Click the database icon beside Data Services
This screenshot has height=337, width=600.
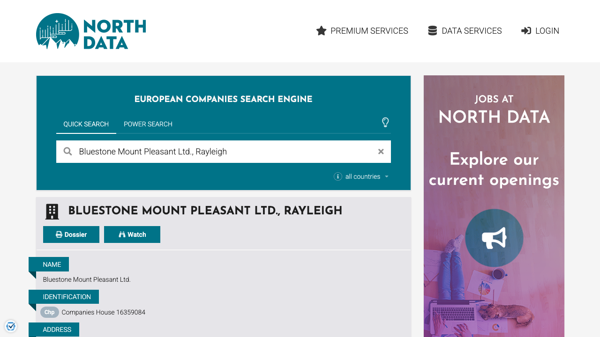pyautogui.click(x=432, y=30)
